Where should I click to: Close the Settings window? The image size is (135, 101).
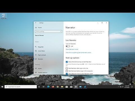(106, 23)
